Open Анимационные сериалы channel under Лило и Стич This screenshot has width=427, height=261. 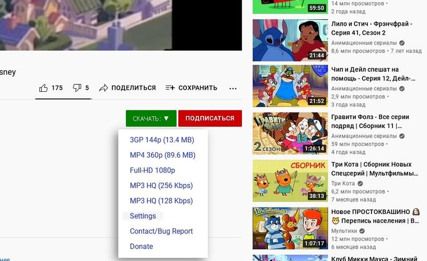[364, 43]
